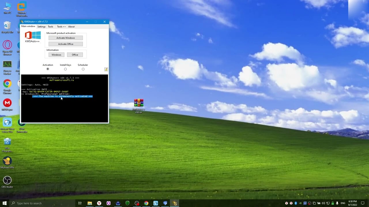Screen dimensions: 369x207
Task: Minimize the KMSAuto++ window
Action: click(87, 22)
